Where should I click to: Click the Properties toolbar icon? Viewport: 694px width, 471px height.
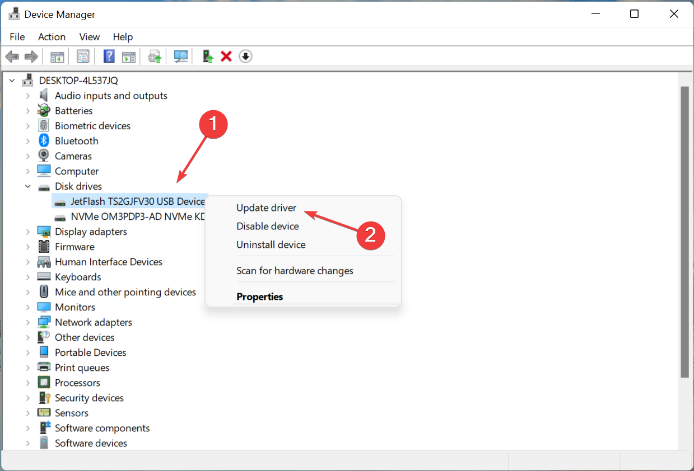(x=83, y=56)
